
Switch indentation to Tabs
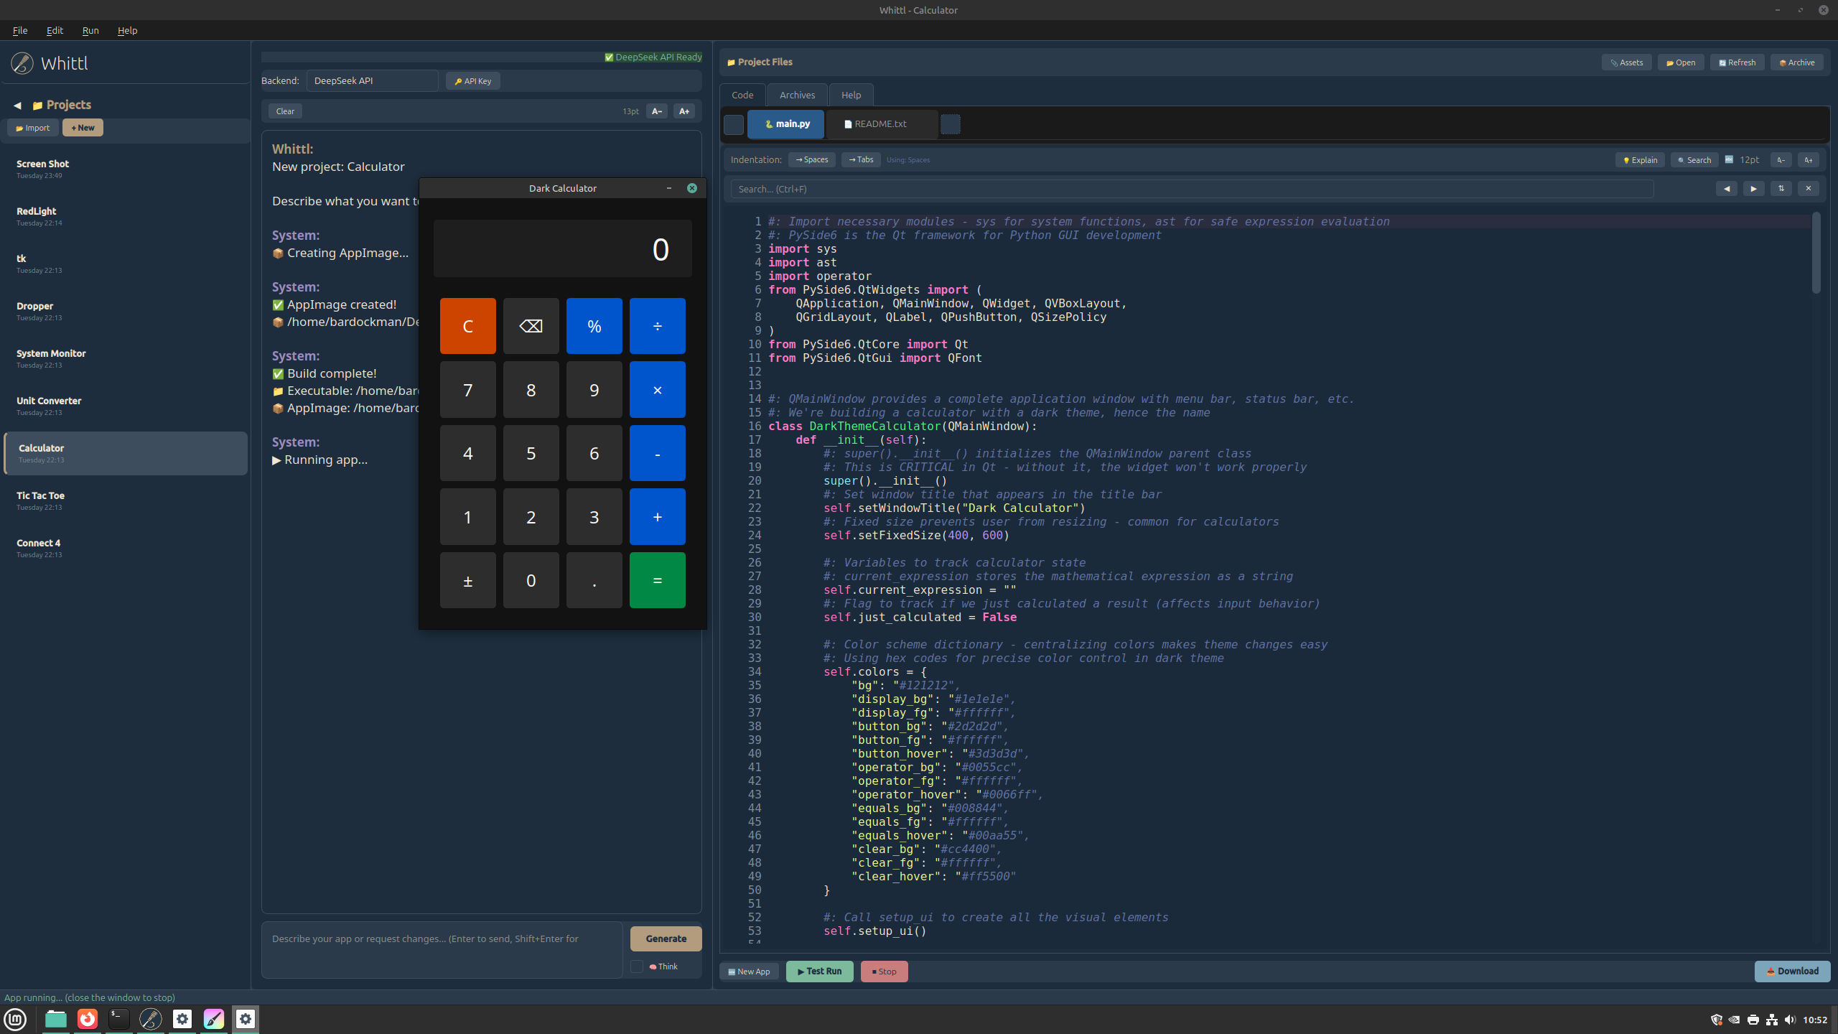[x=860, y=160]
